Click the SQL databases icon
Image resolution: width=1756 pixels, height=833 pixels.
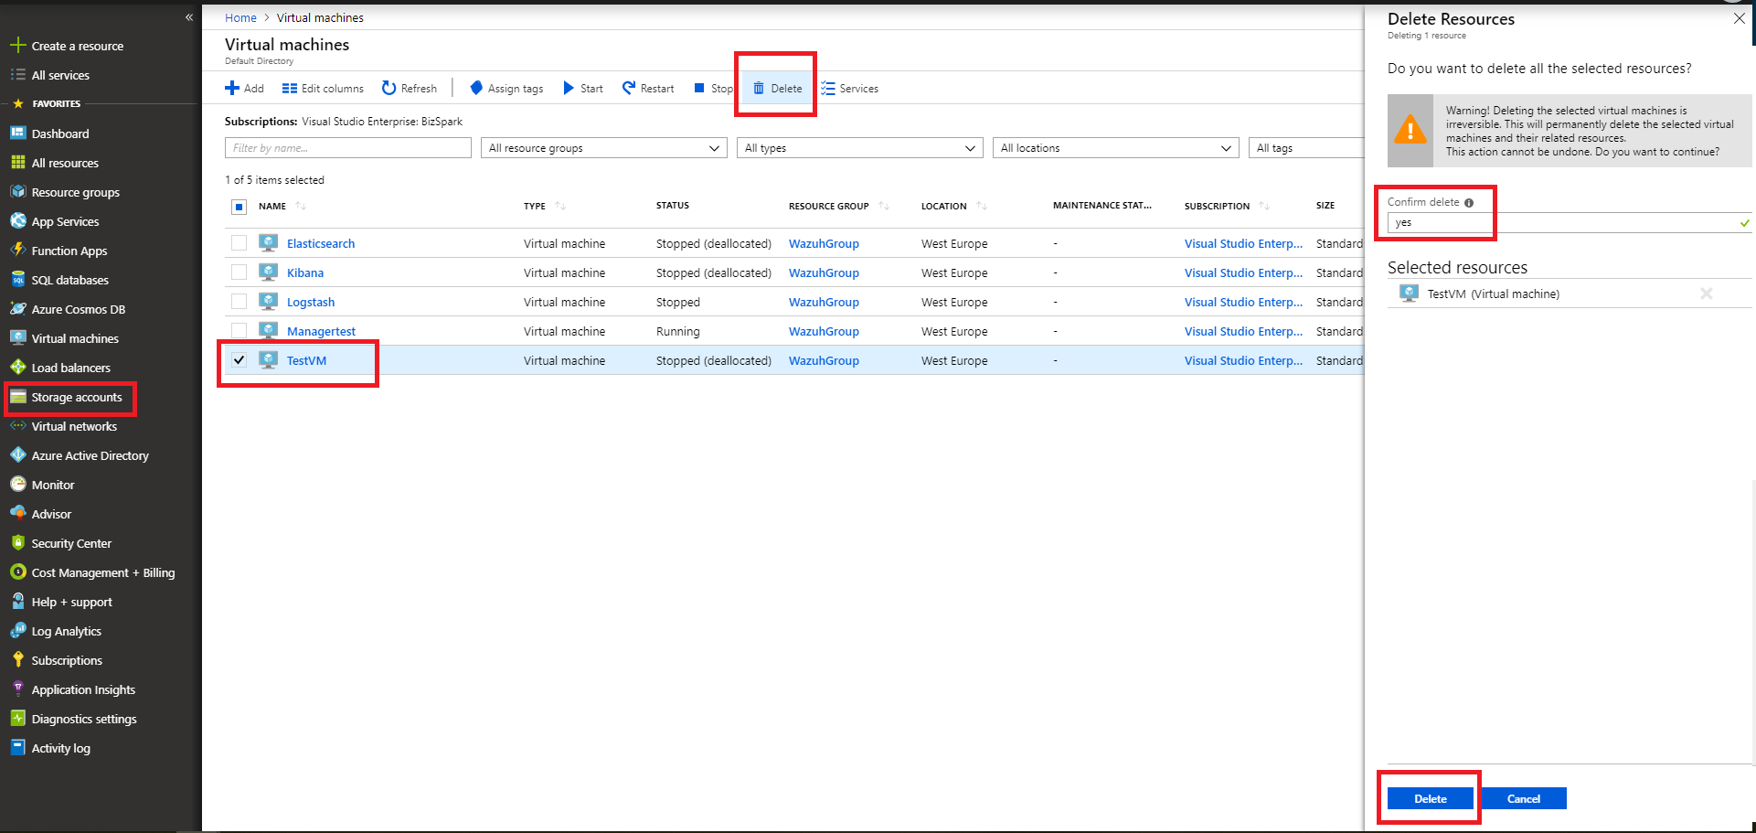coord(17,280)
